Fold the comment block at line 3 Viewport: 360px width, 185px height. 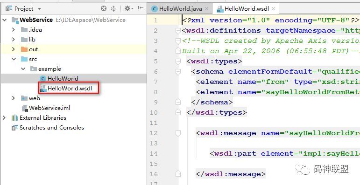178,41
